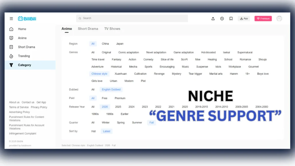Click the Search input field
295x166 pixels.
coord(133,18)
